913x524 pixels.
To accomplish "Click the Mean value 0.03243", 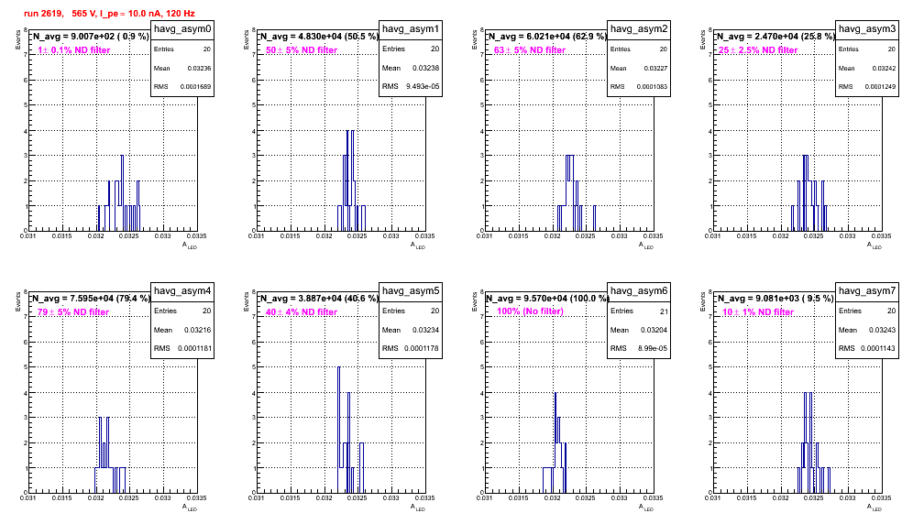I will (x=882, y=330).
